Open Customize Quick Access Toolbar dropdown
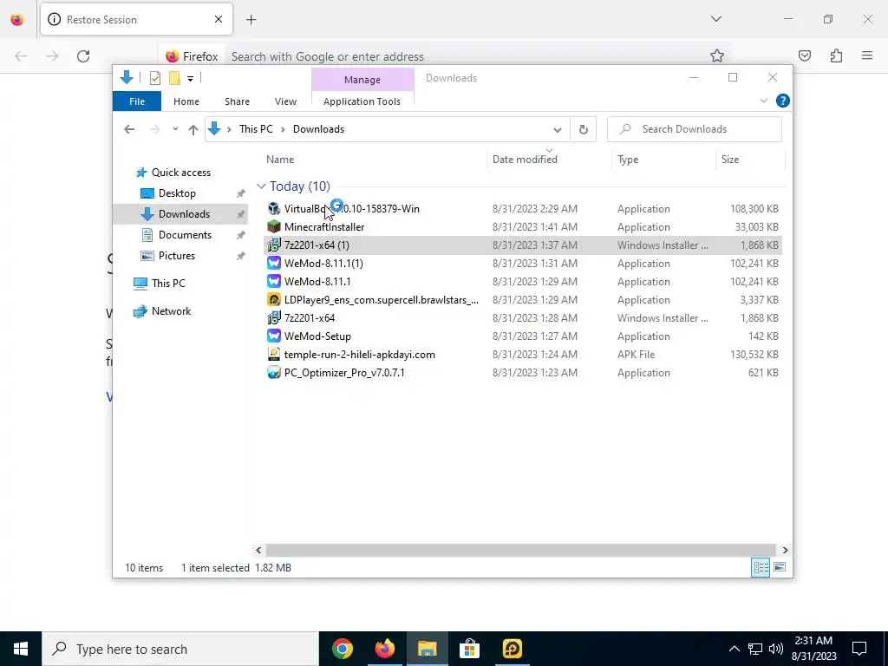 [190, 79]
